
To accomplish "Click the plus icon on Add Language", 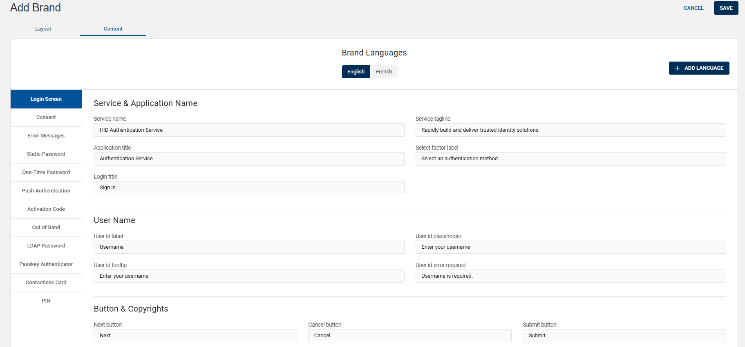I will [x=677, y=68].
